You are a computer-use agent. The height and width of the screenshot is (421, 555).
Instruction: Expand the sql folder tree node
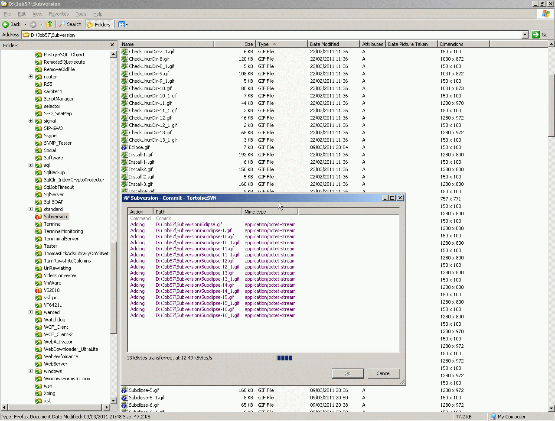tap(30, 165)
